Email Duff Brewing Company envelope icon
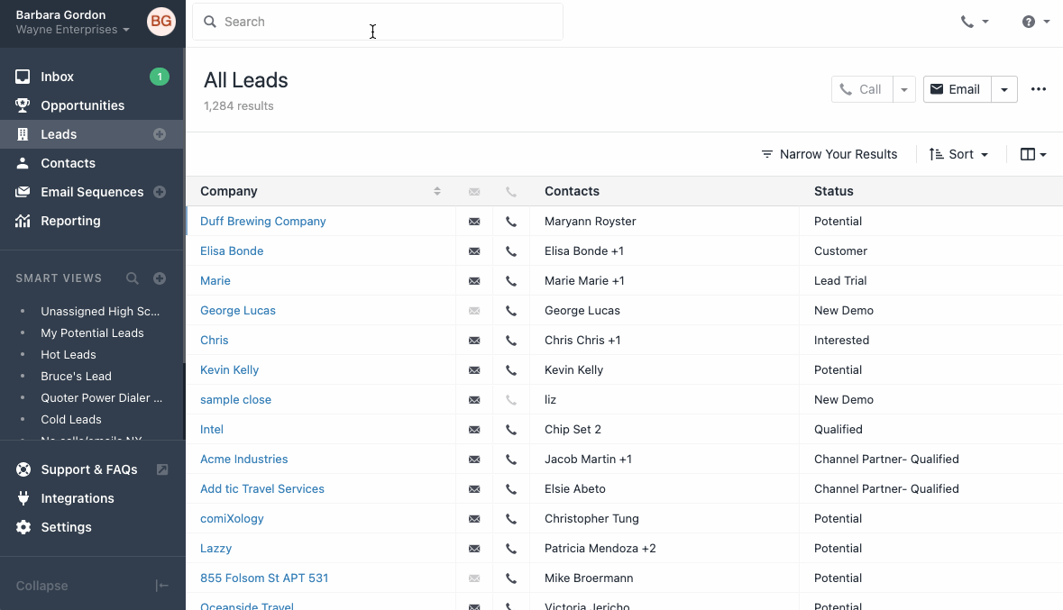 coord(474,222)
